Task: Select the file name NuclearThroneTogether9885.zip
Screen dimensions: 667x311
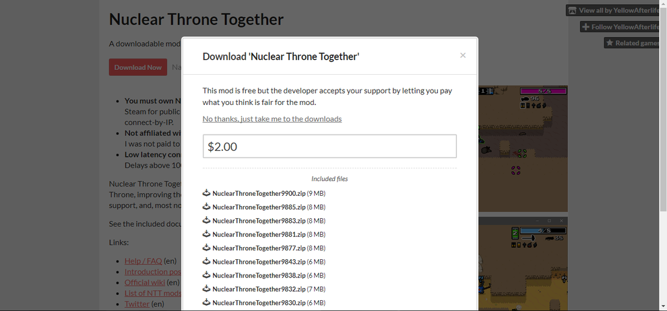Action: point(259,207)
